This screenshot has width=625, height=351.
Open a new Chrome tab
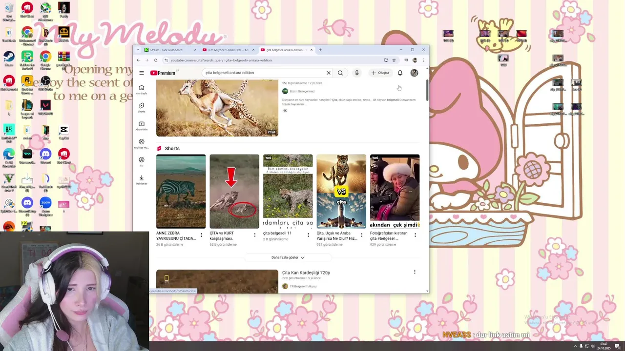[320, 50]
